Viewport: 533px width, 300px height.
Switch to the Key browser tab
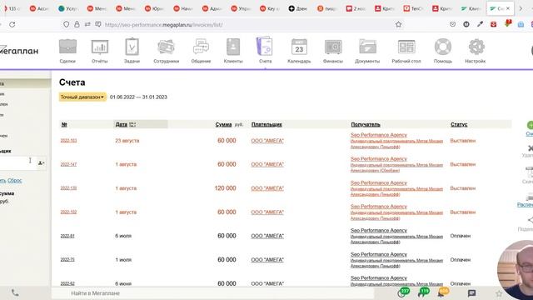click(269, 8)
